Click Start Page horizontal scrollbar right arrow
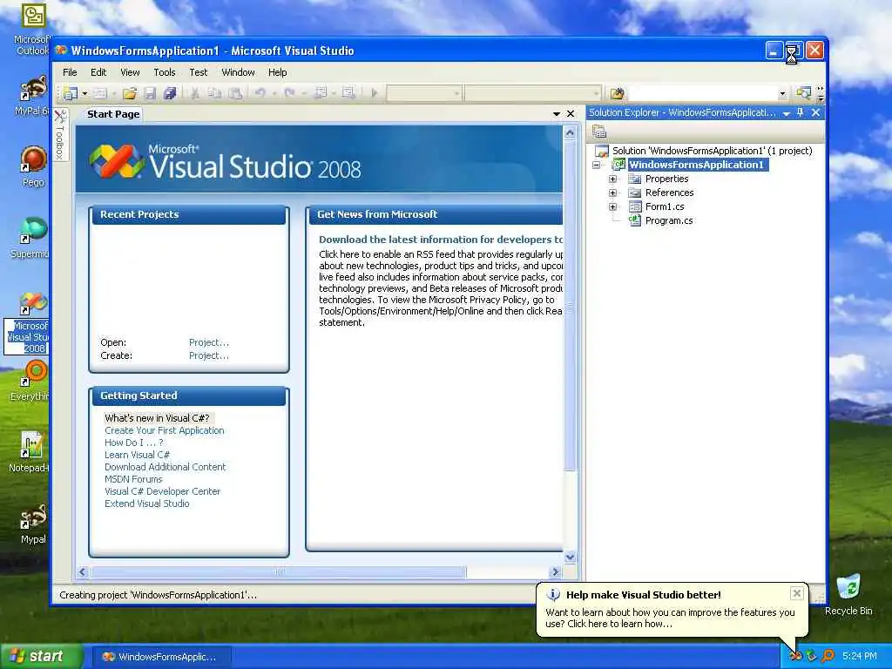Image resolution: width=892 pixels, height=669 pixels. click(x=556, y=571)
